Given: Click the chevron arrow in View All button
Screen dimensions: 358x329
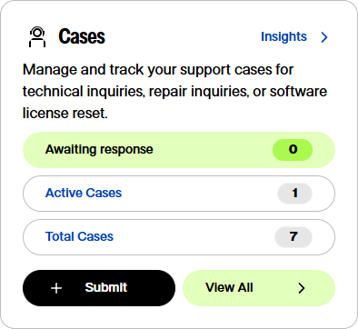Looking at the screenshot, I should pos(302,288).
